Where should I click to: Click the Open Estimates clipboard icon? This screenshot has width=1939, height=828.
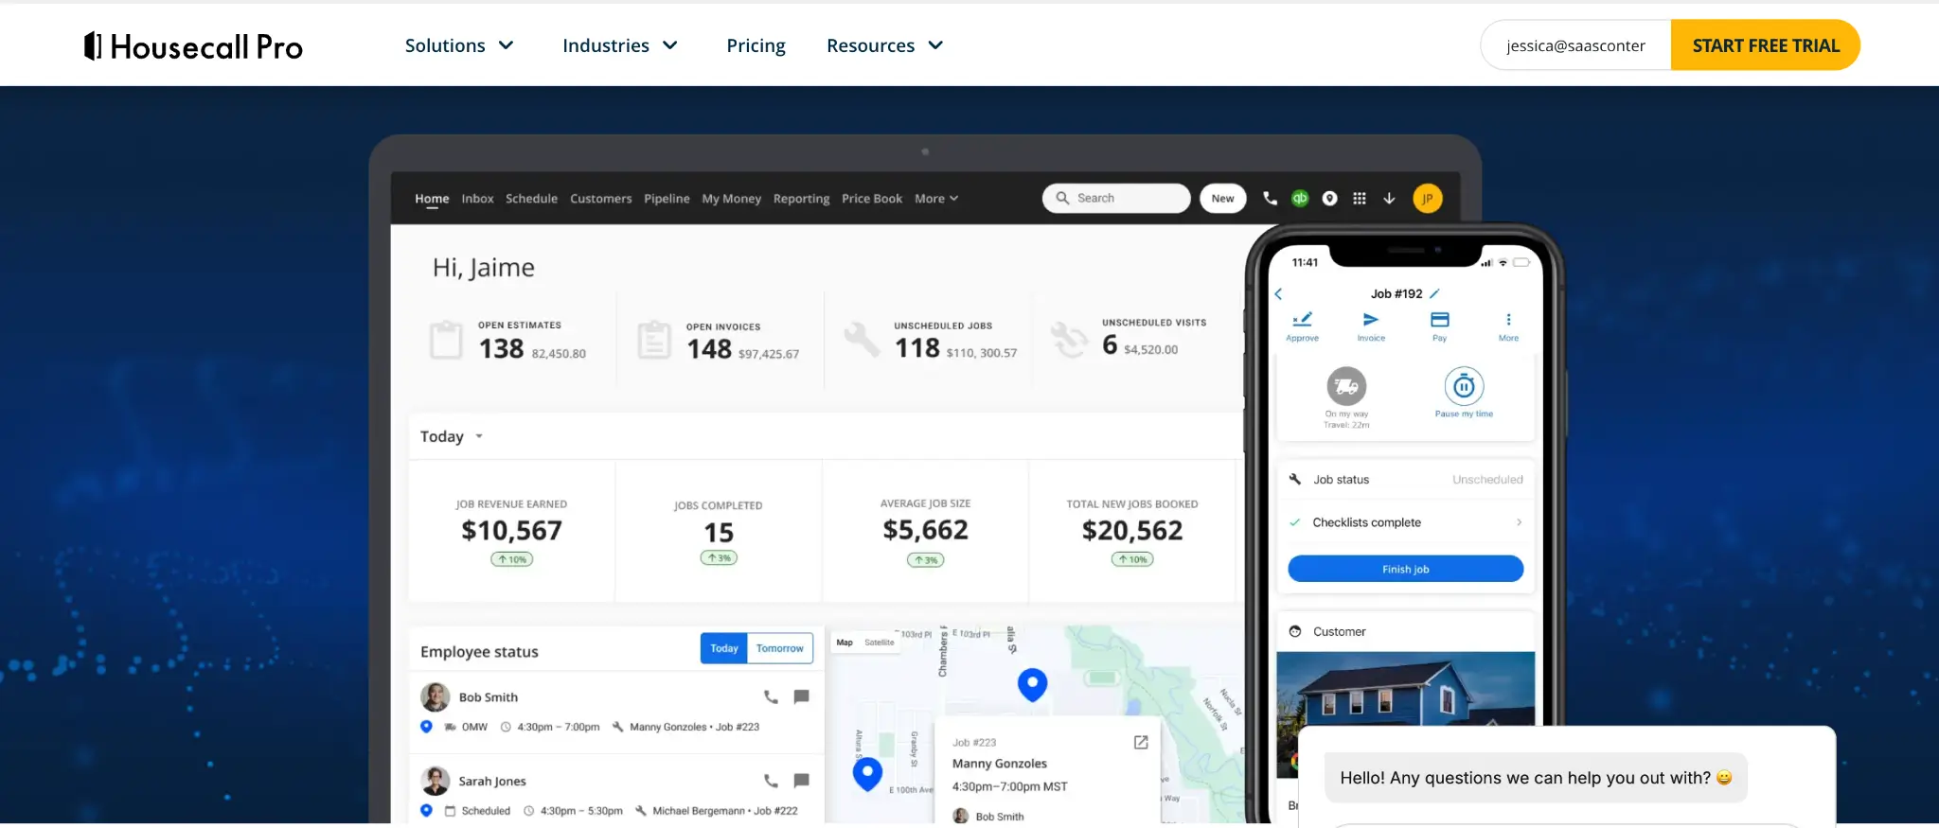tap(446, 339)
